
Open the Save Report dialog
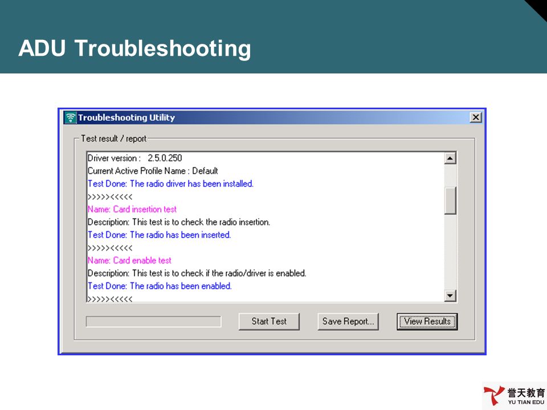click(348, 321)
